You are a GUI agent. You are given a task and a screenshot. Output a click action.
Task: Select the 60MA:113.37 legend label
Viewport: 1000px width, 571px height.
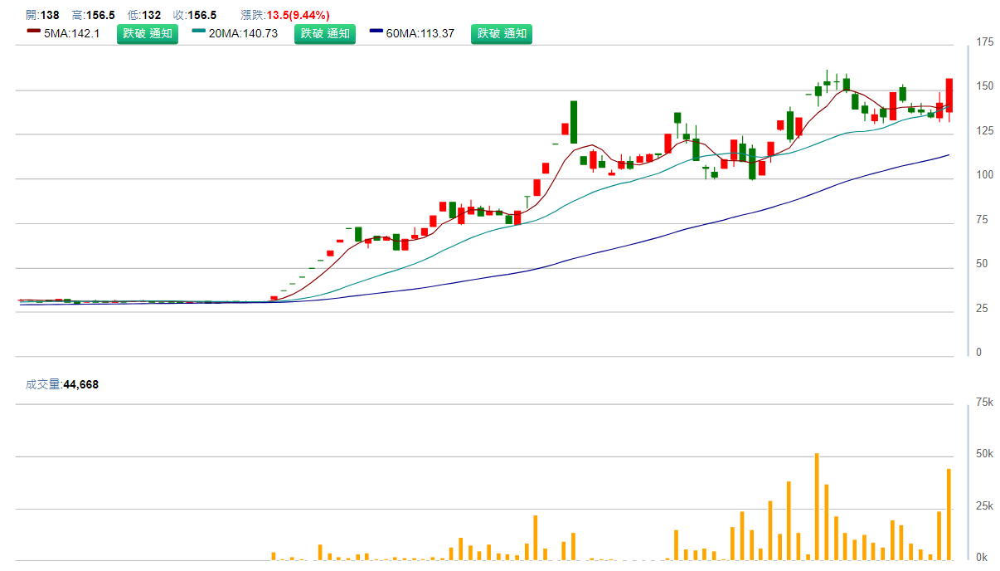(x=420, y=34)
